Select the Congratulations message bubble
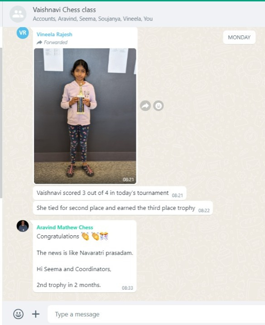This screenshot has height=325, width=265. tap(85, 257)
